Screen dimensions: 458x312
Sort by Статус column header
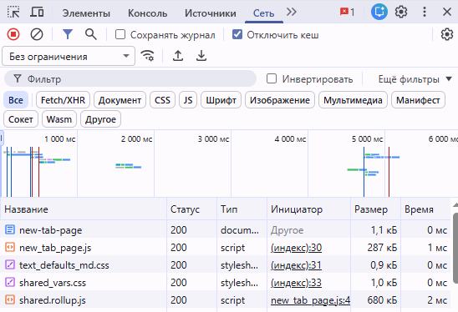point(192,209)
